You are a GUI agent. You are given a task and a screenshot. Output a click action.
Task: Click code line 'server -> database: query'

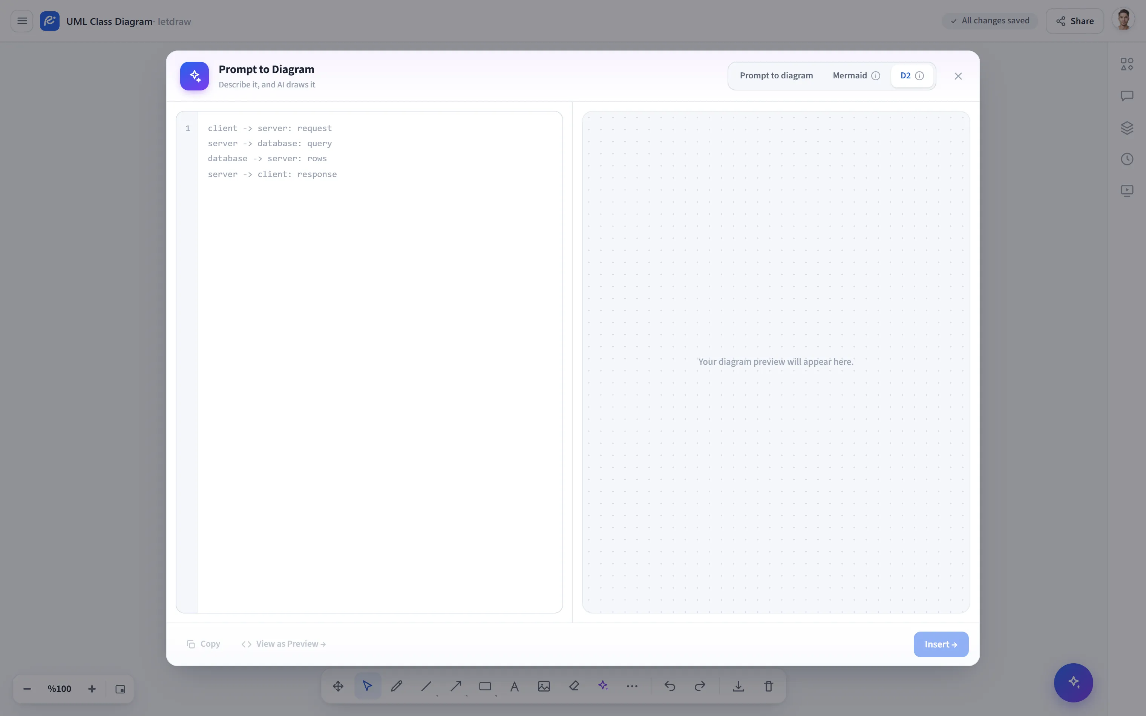coord(270,144)
